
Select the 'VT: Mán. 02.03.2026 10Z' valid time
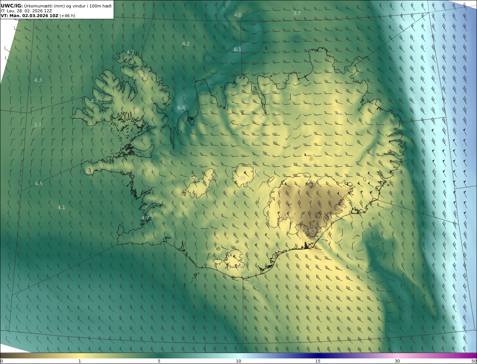pos(29,16)
